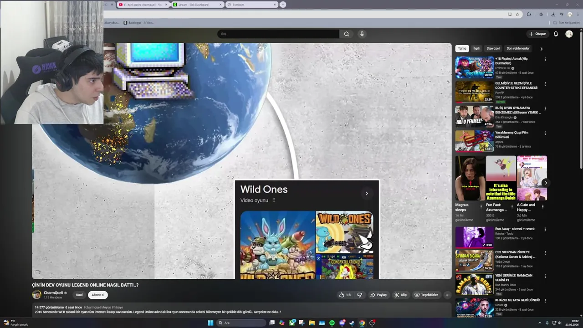Select the Tümü filter chip

pyautogui.click(x=462, y=48)
